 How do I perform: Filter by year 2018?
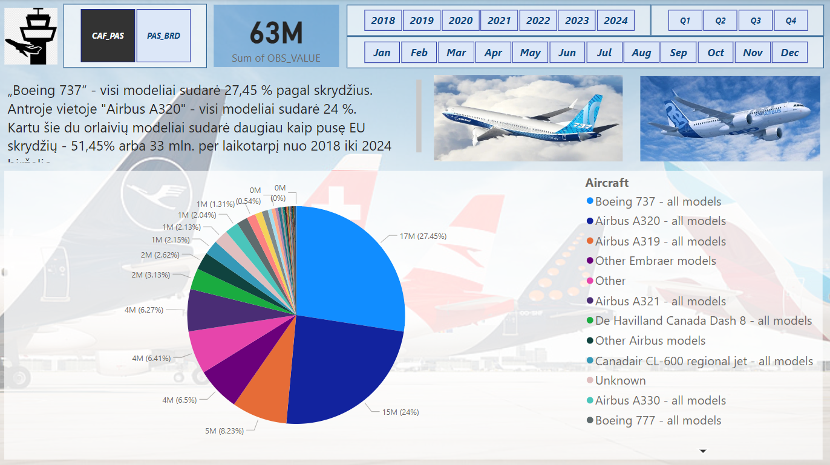tap(383, 21)
